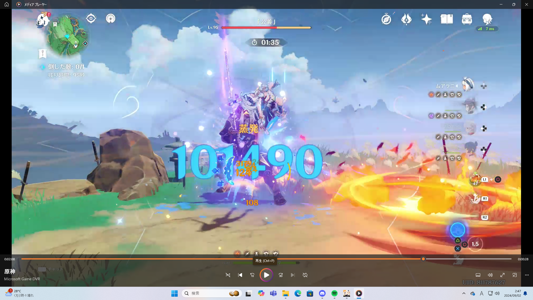This screenshot has height=300, width=533.
Task: Click the seek bar position handle
Action: coord(423,259)
